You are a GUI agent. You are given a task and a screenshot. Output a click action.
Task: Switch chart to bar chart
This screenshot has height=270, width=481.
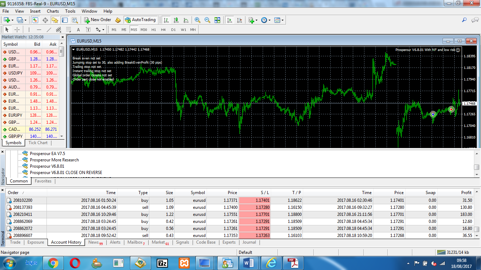[166, 20]
